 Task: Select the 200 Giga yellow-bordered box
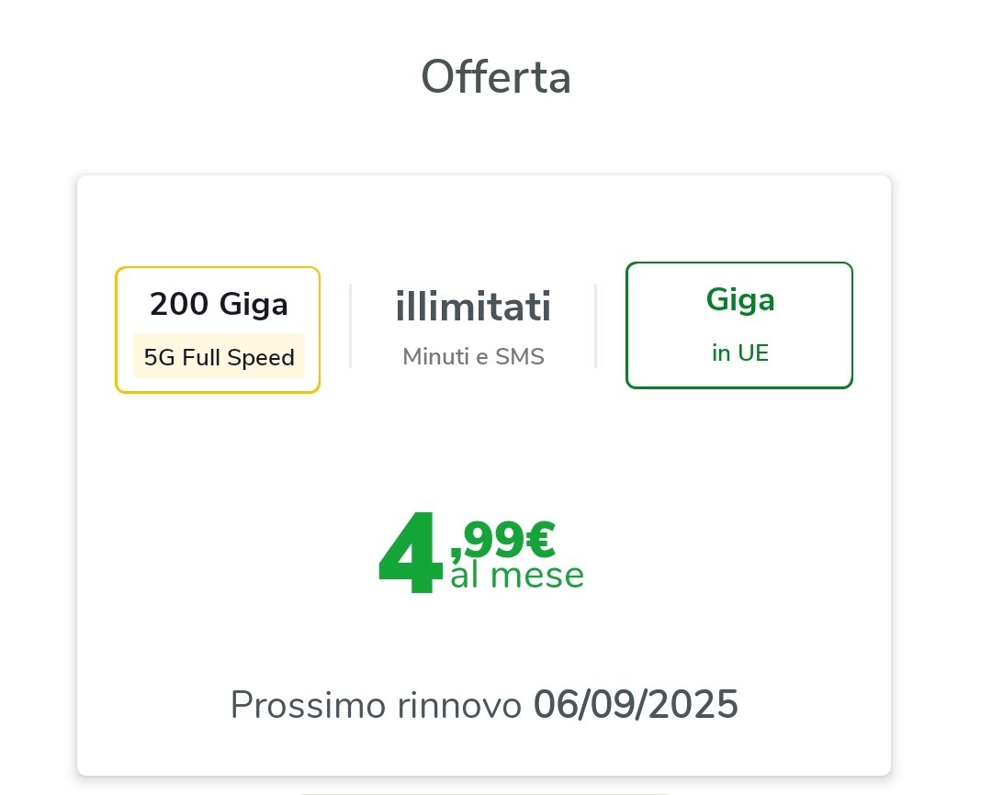[x=218, y=330]
